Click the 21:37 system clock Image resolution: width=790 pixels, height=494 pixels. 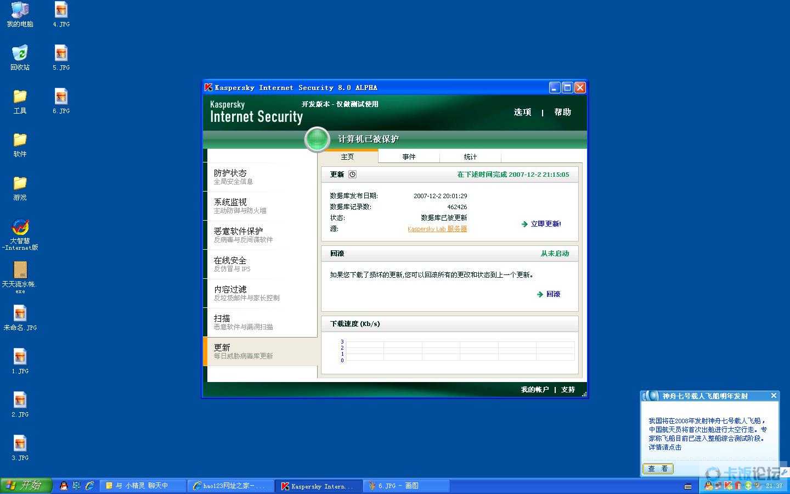(x=774, y=486)
